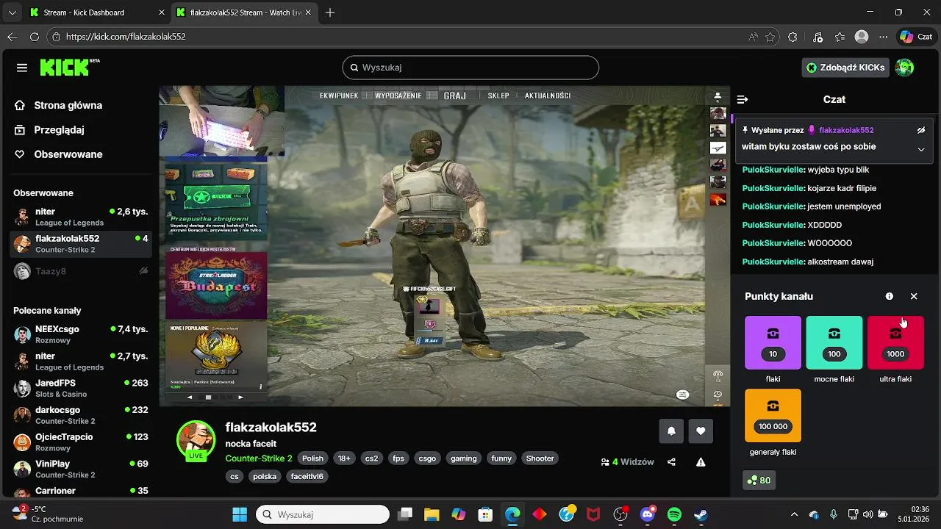Image resolution: width=941 pixels, height=529 pixels.
Task: Open offline channel Taazy8
Action: pos(81,271)
